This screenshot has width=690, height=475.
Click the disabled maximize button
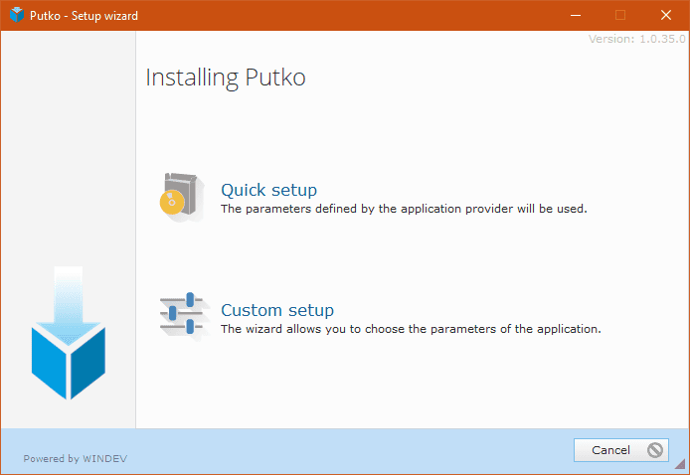tap(620, 15)
